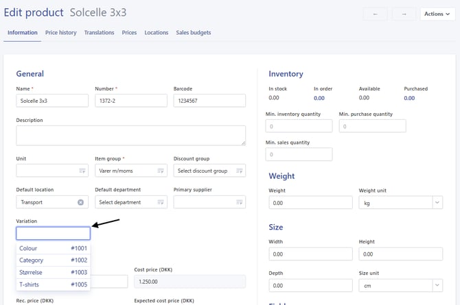Screen dimensions: 460x305
Task: Open the Default department list icon
Action: pyautogui.click(x=161, y=202)
